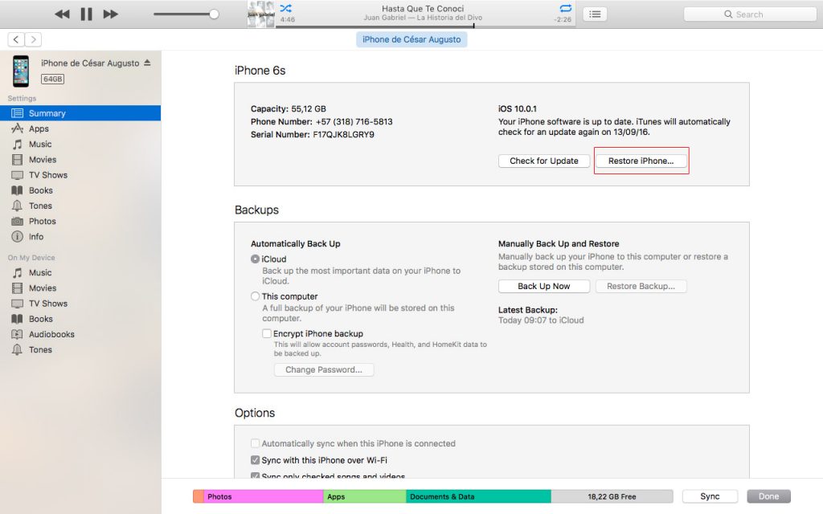Pause the playing song
The width and height of the screenshot is (823, 514).
[87, 14]
